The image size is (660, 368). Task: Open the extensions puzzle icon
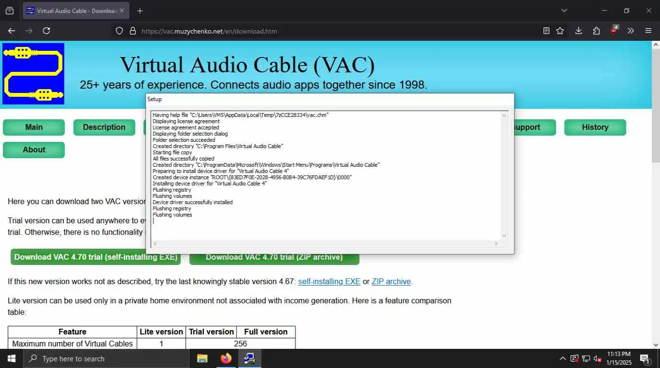pos(596,31)
